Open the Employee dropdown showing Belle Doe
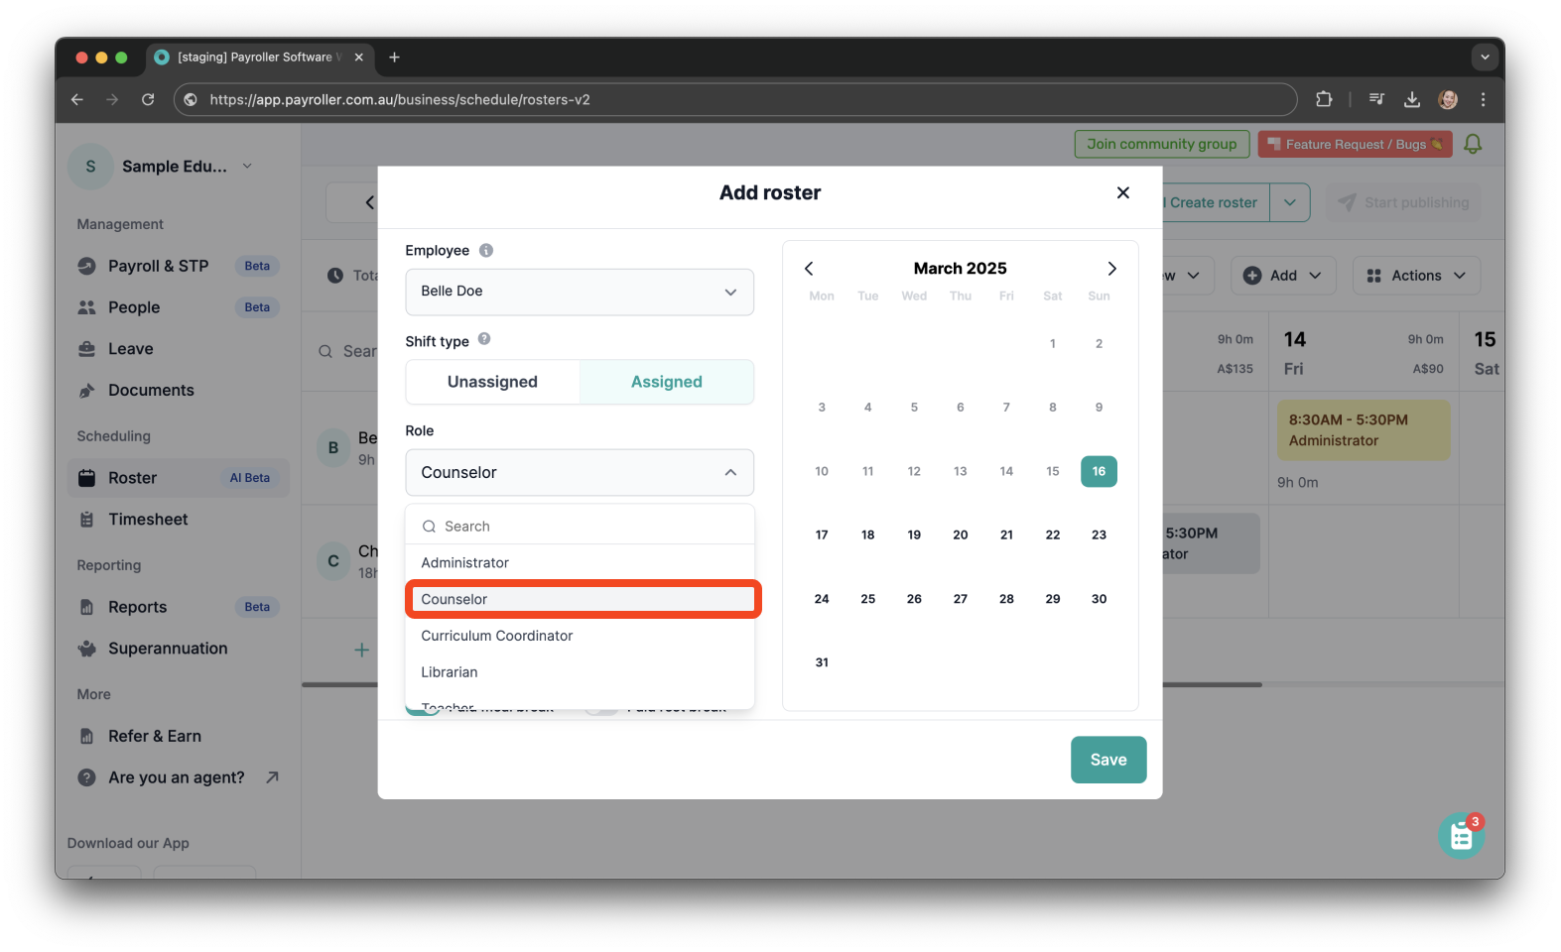 [580, 292]
